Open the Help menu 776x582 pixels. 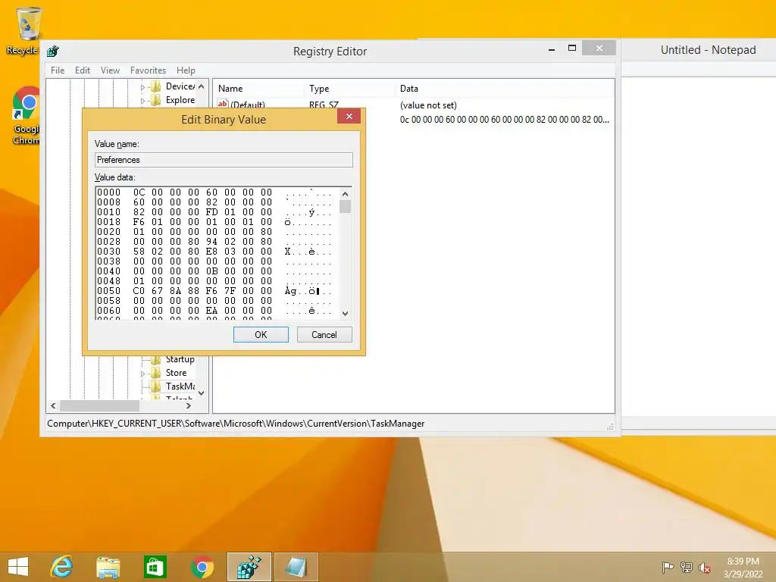[x=186, y=70]
